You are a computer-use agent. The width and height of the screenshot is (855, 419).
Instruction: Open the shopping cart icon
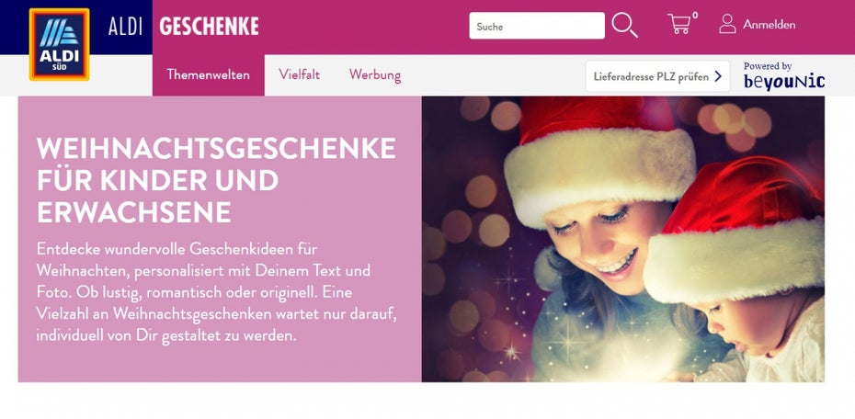[678, 24]
